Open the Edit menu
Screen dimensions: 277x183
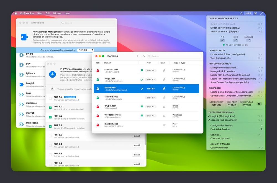pyautogui.click(x=48, y=13)
